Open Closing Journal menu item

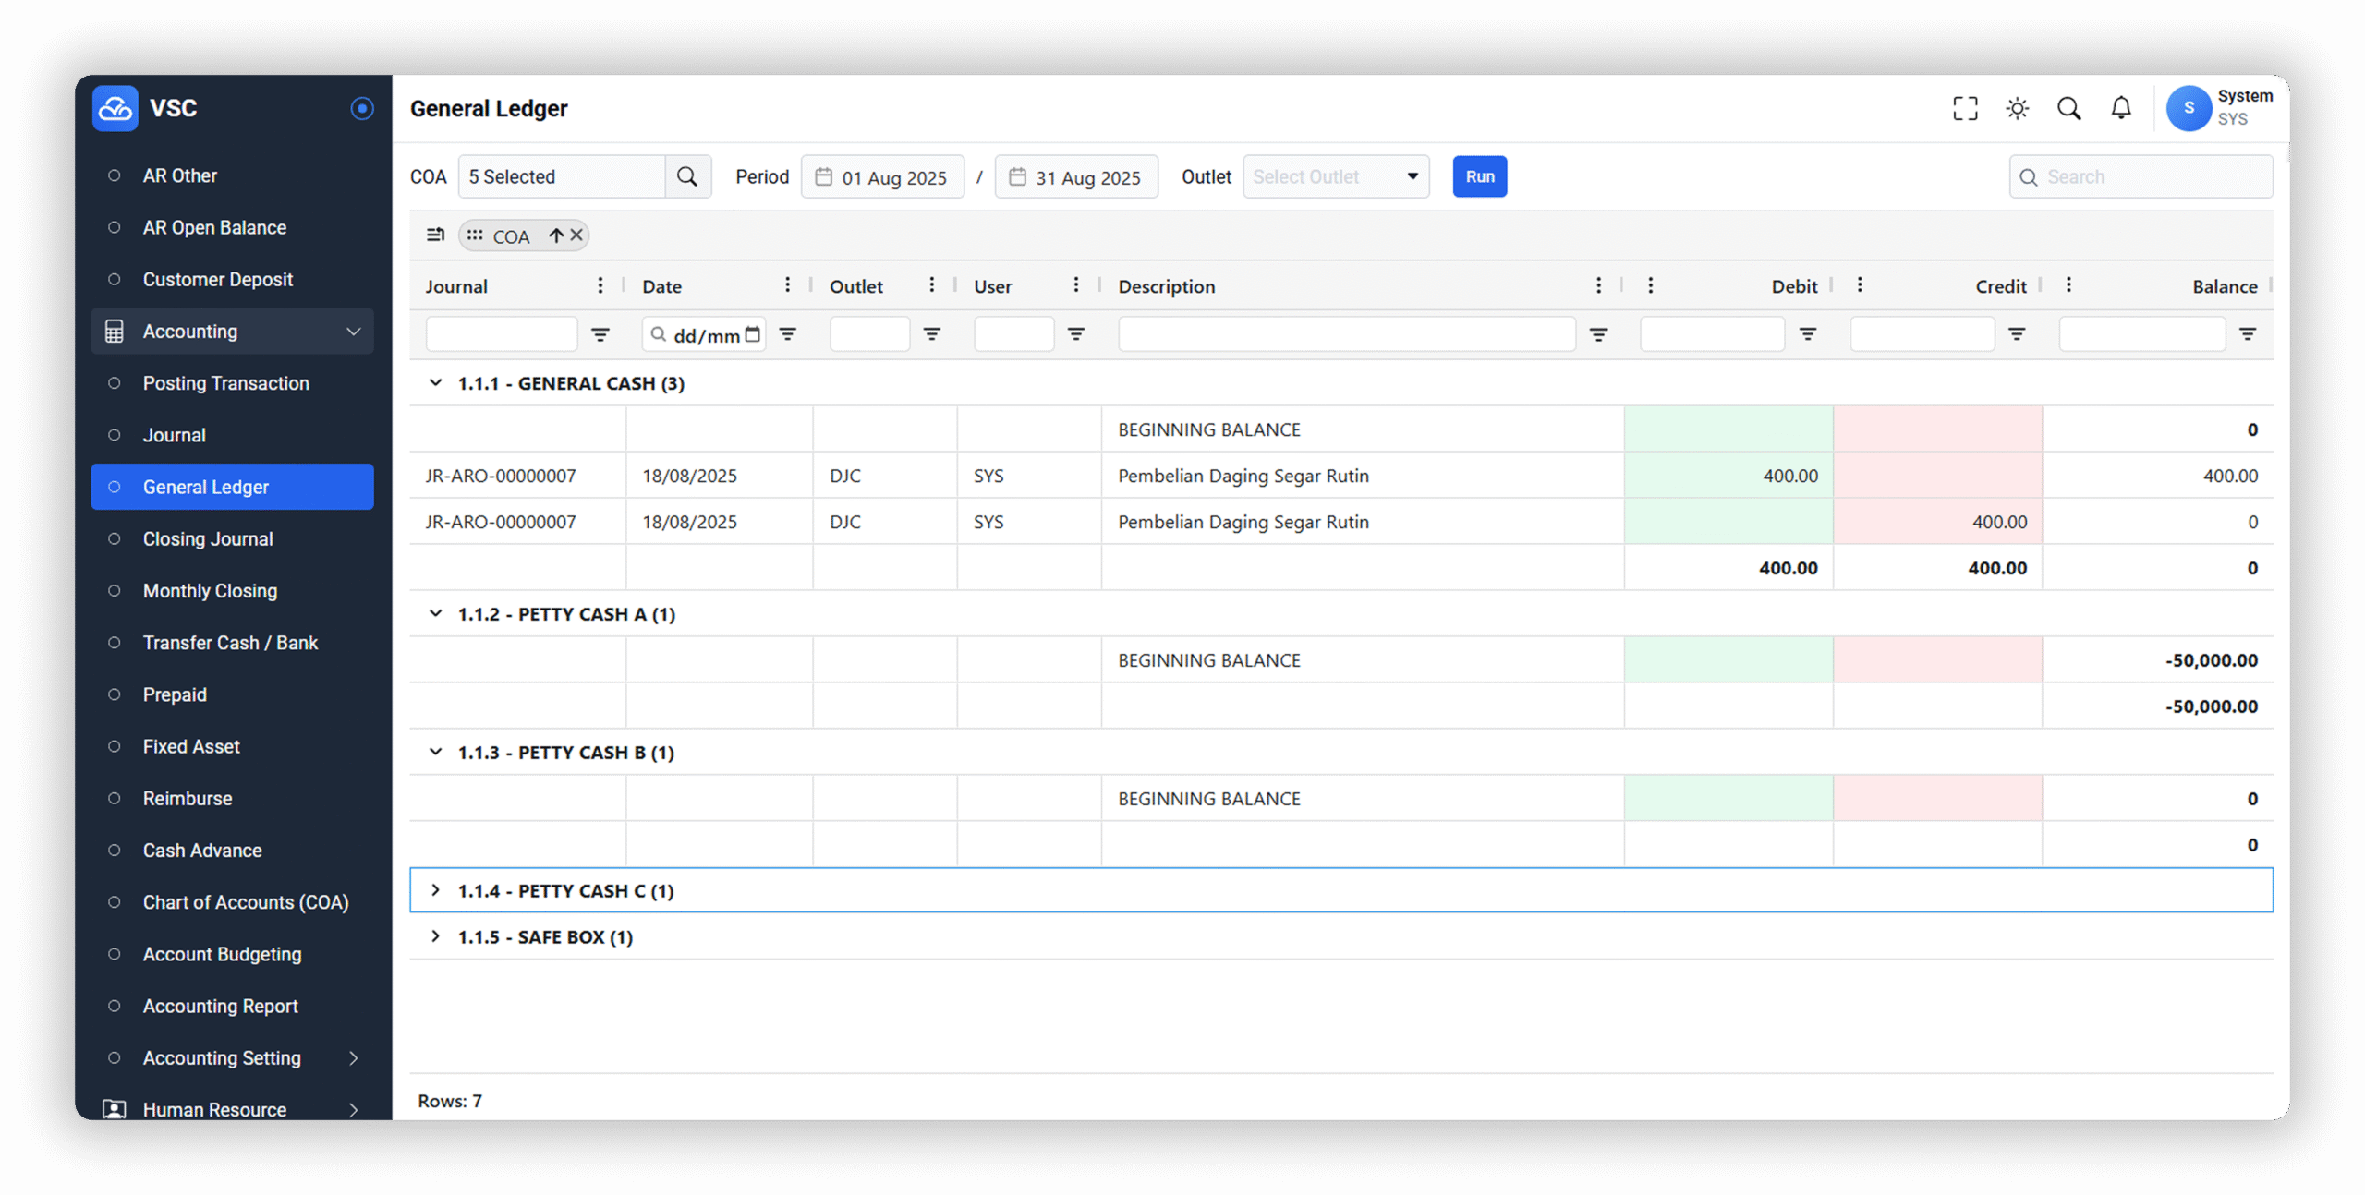pyautogui.click(x=233, y=538)
